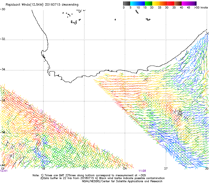Click the NOAA/NESDIS credit line
209x183 pixels.
tap(122, 181)
